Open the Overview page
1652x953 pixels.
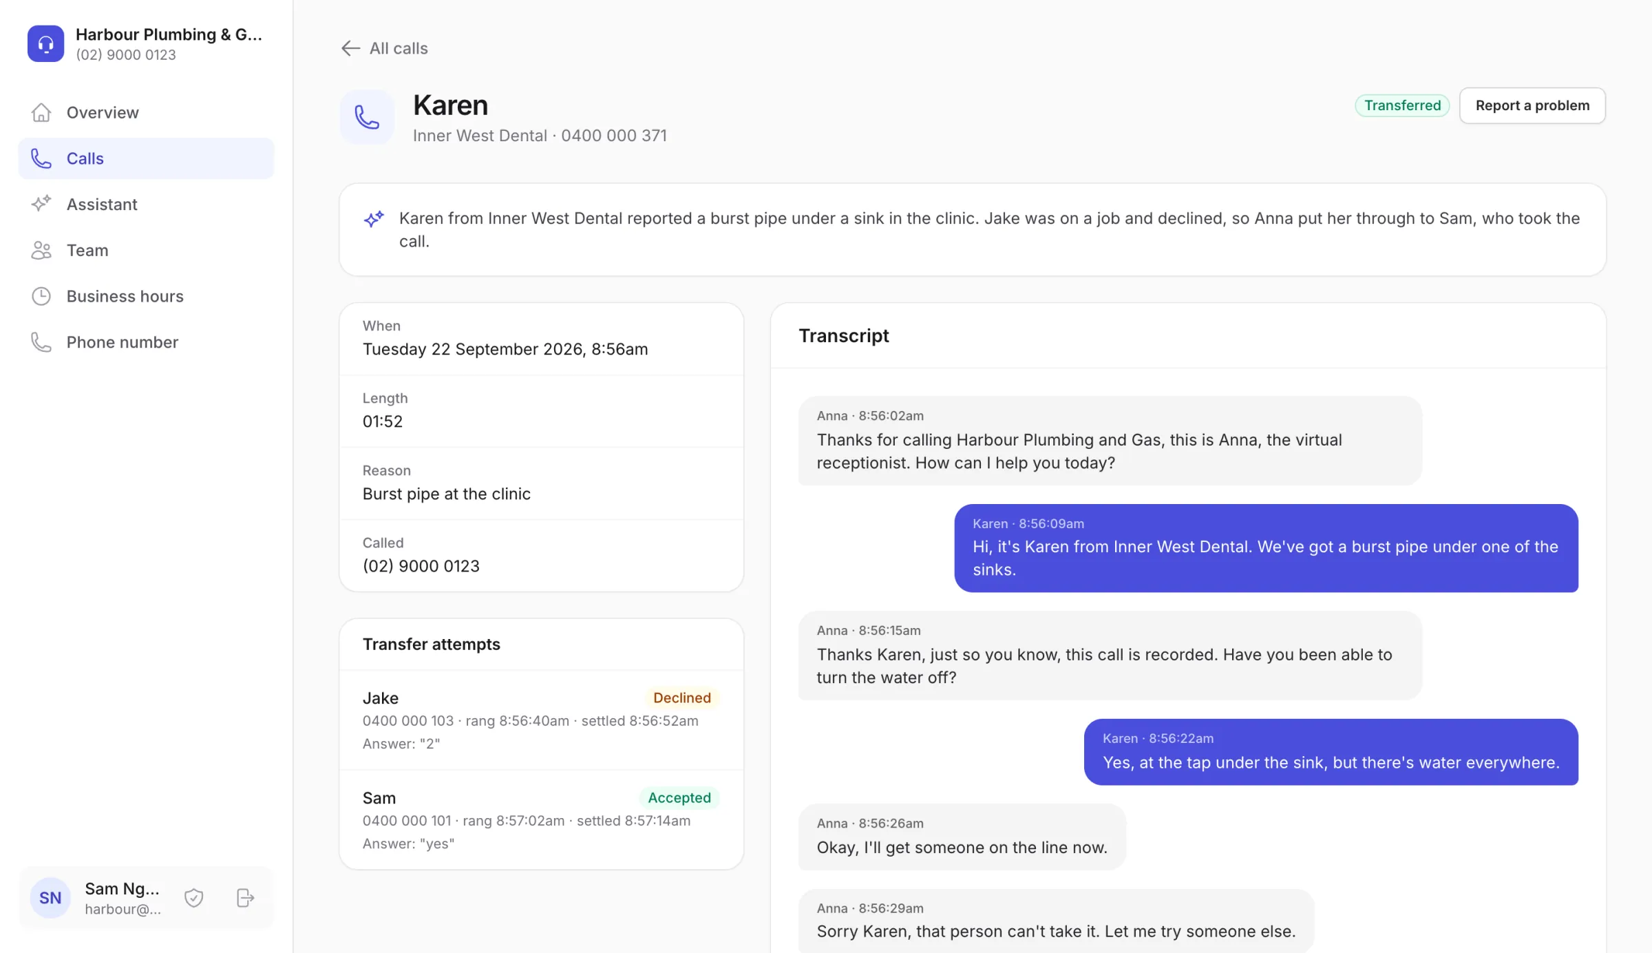coord(146,112)
